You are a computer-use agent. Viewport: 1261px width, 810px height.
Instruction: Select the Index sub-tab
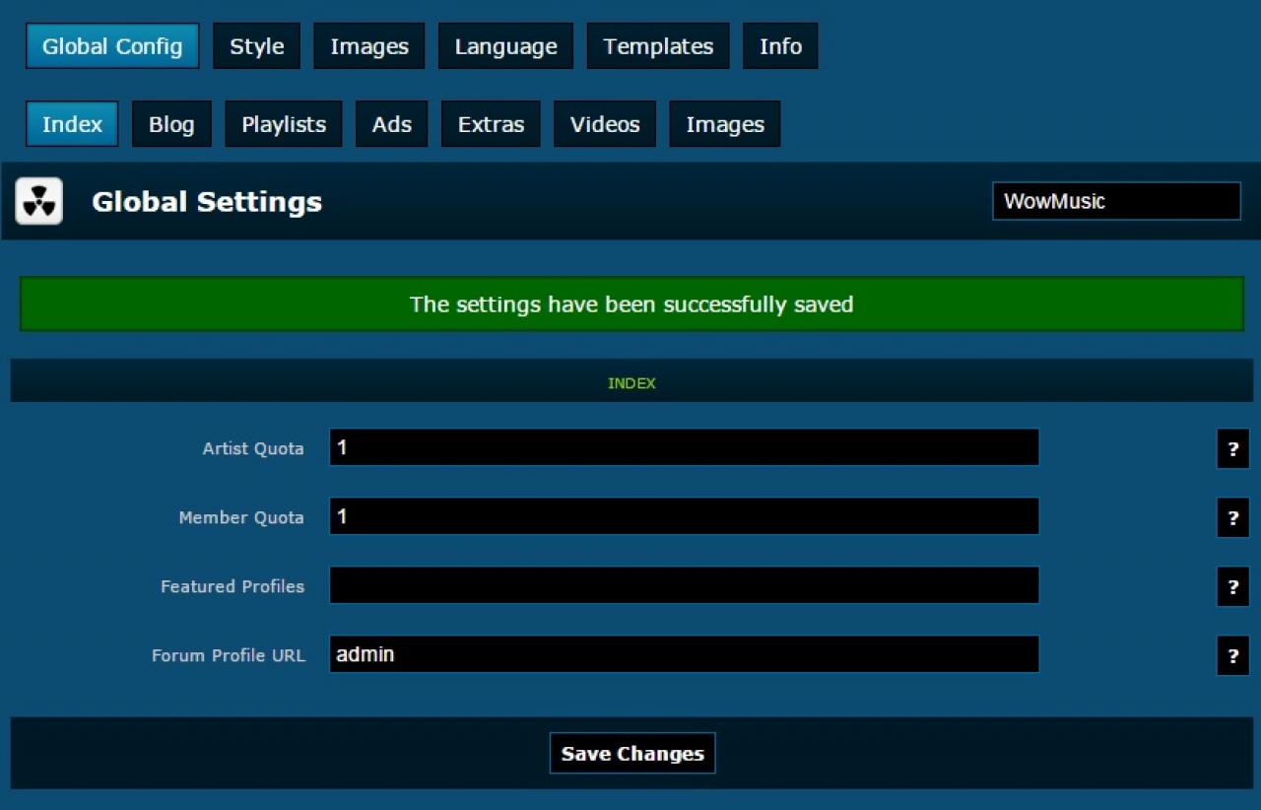click(x=72, y=124)
